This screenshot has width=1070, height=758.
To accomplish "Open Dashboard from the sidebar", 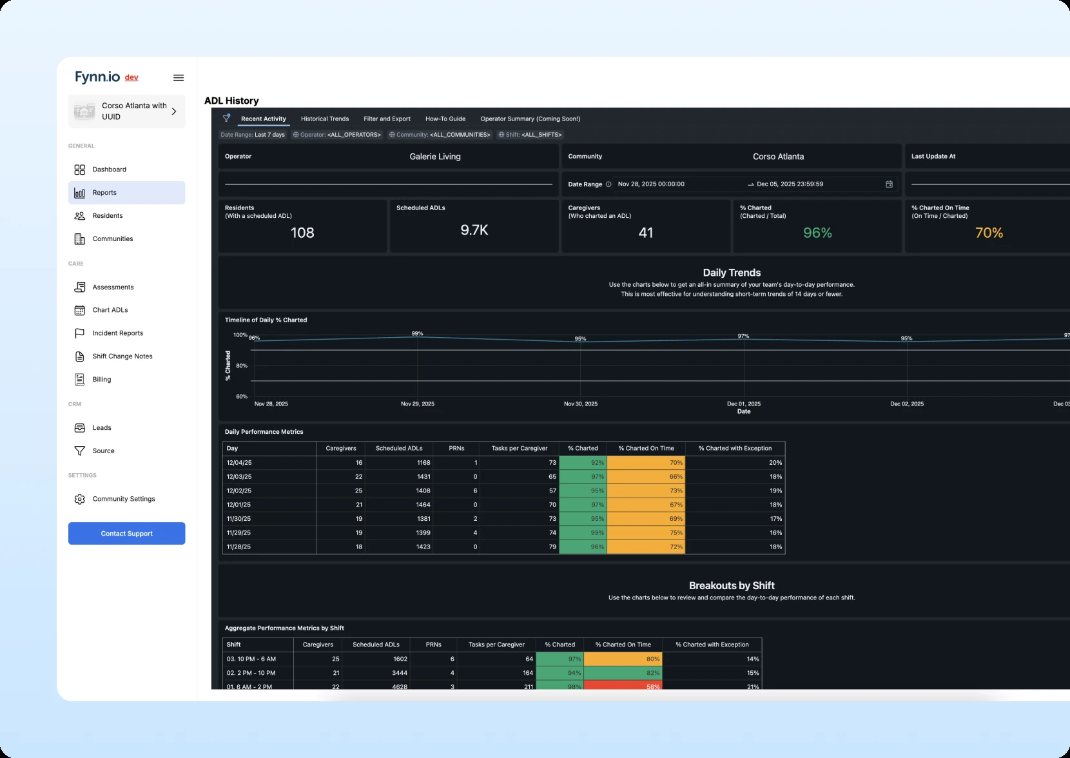I will [126, 170].
